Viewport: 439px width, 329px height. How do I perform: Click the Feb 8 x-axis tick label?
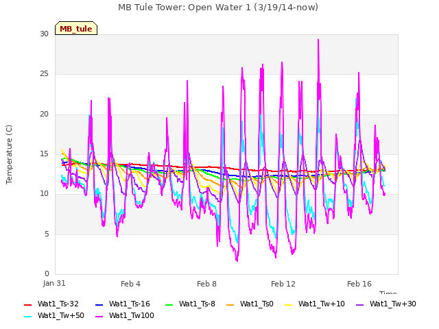[206, 284]
